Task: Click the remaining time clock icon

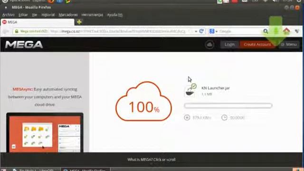Action: pyautogui.click(x=224, y=117)
